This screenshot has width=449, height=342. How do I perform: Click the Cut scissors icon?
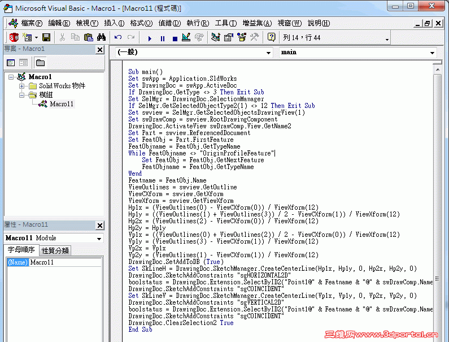tap(62, 37)
